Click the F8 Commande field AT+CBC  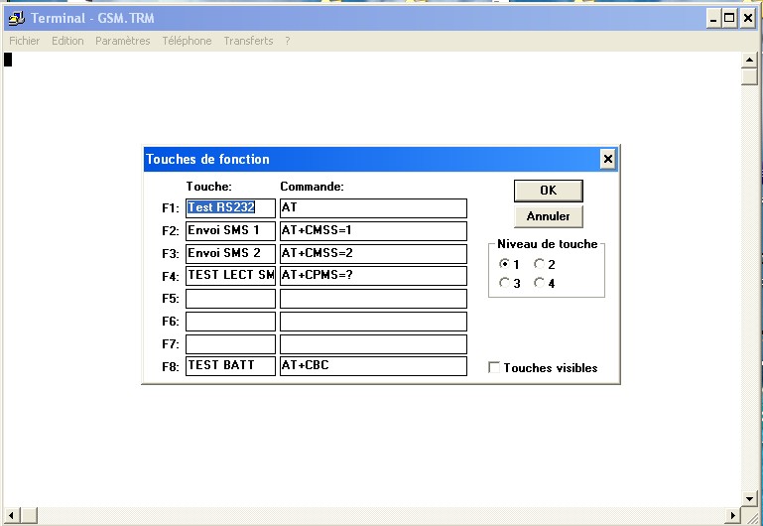373,366
